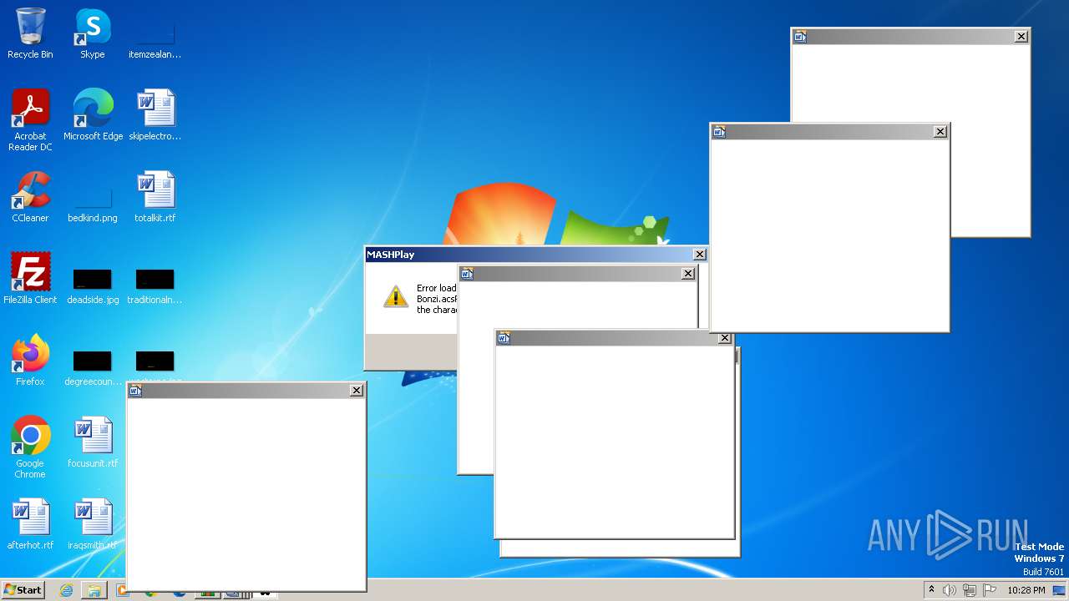Select the skipelectro Word document icon
Image resolution: width=1069 pixels, height=601 pixels.
[x=155, y=115]
